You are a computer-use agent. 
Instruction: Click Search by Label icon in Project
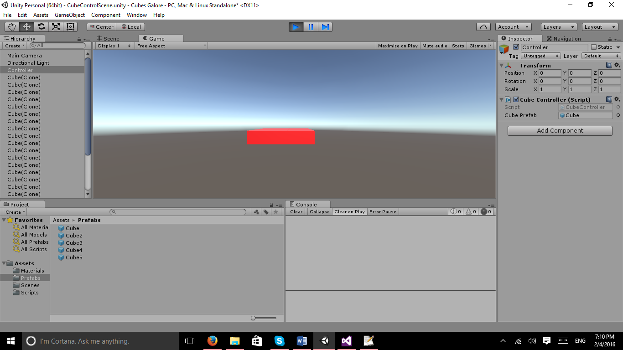[266, 212]
